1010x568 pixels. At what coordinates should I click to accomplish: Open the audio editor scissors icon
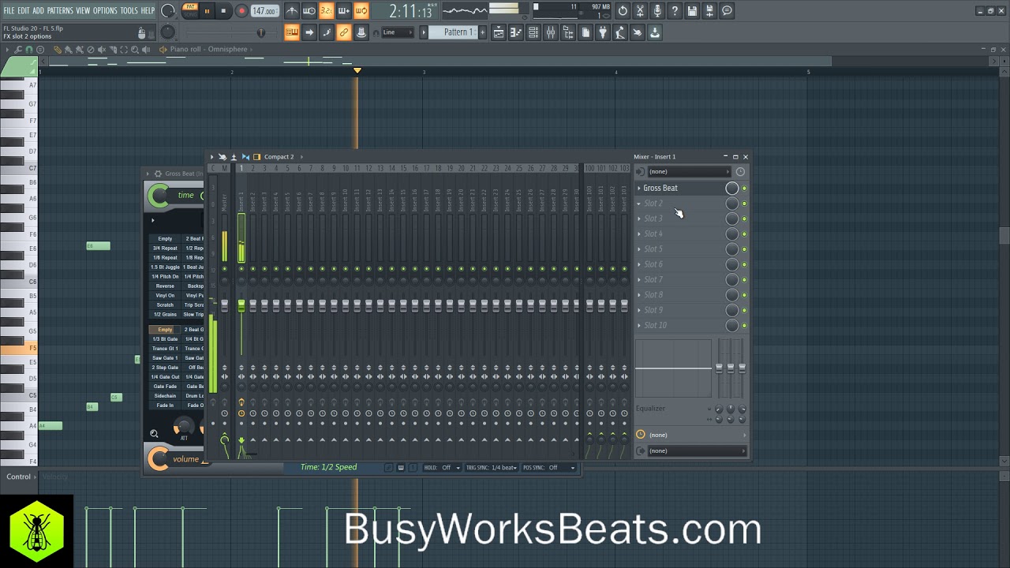coord(640,11)
